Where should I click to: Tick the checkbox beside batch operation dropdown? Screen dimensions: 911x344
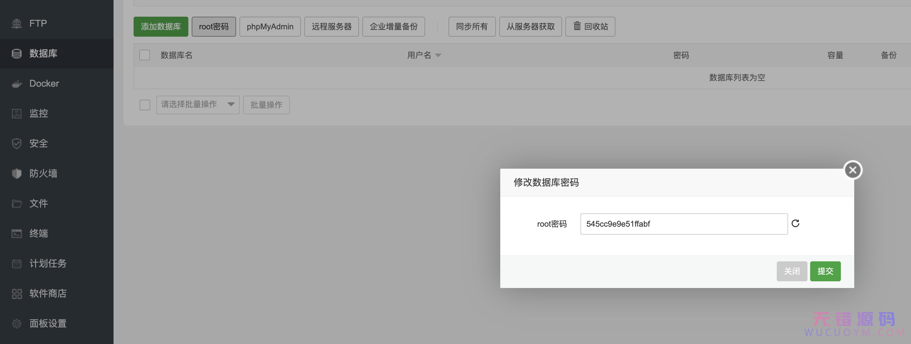pos(145,105)
